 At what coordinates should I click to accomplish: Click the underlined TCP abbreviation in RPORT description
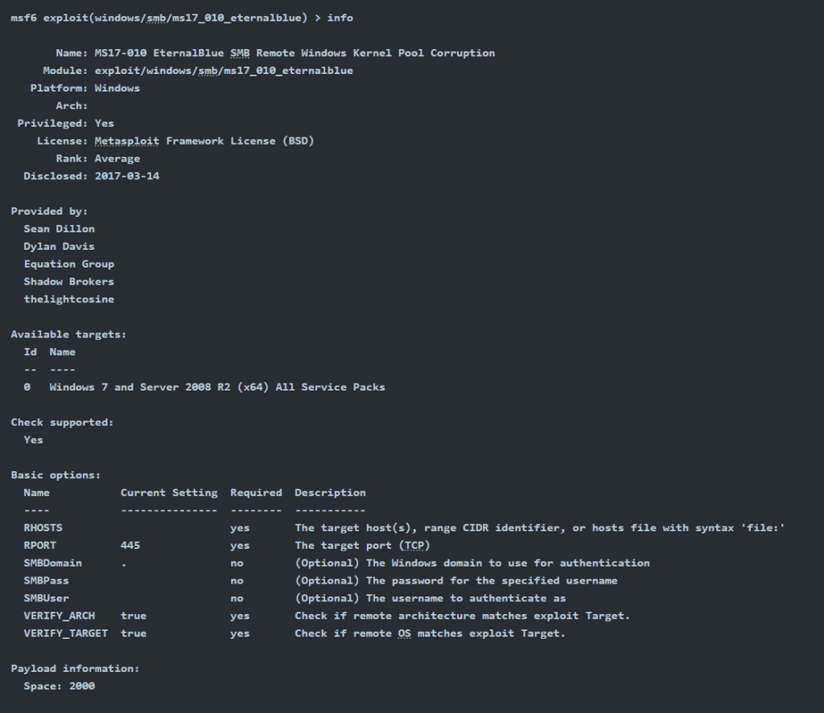(414, 546)
